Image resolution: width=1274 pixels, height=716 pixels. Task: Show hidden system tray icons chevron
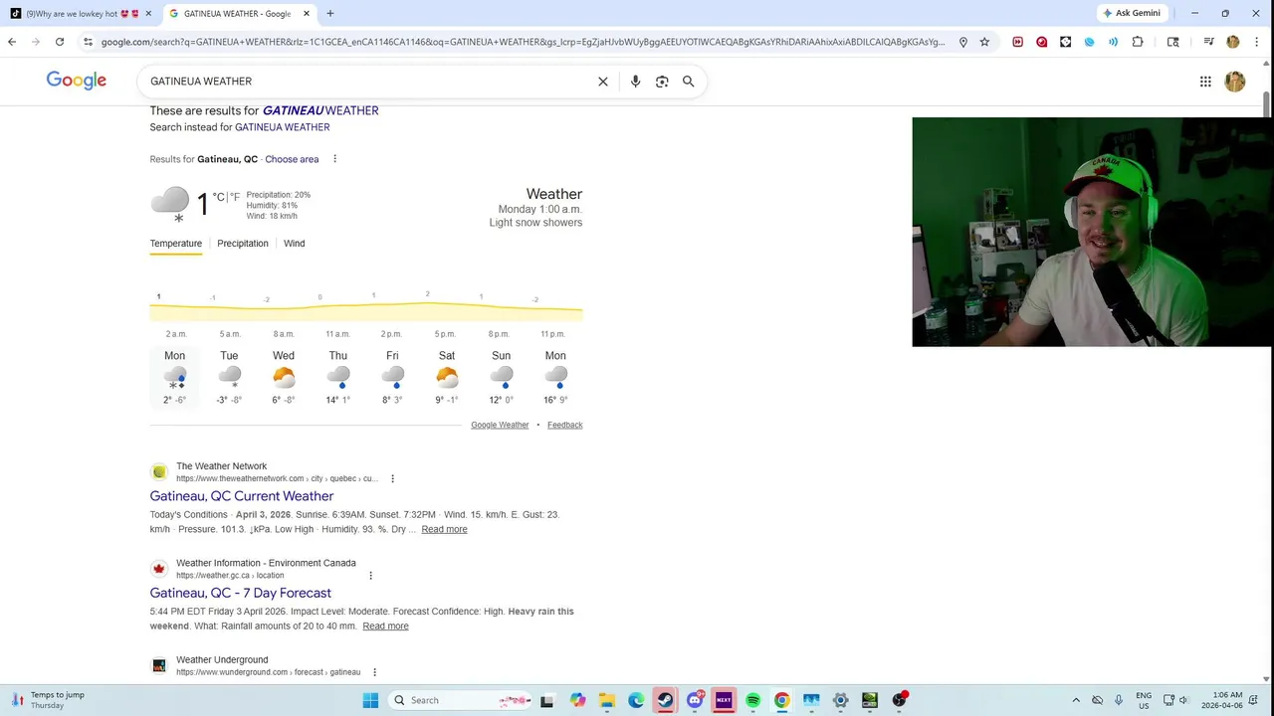pyautogui.click(x=1076, y=700)
